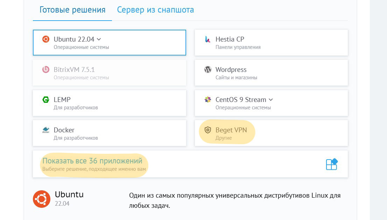
Task: Click the LEMP green logo icon
Action: point(45,100)
